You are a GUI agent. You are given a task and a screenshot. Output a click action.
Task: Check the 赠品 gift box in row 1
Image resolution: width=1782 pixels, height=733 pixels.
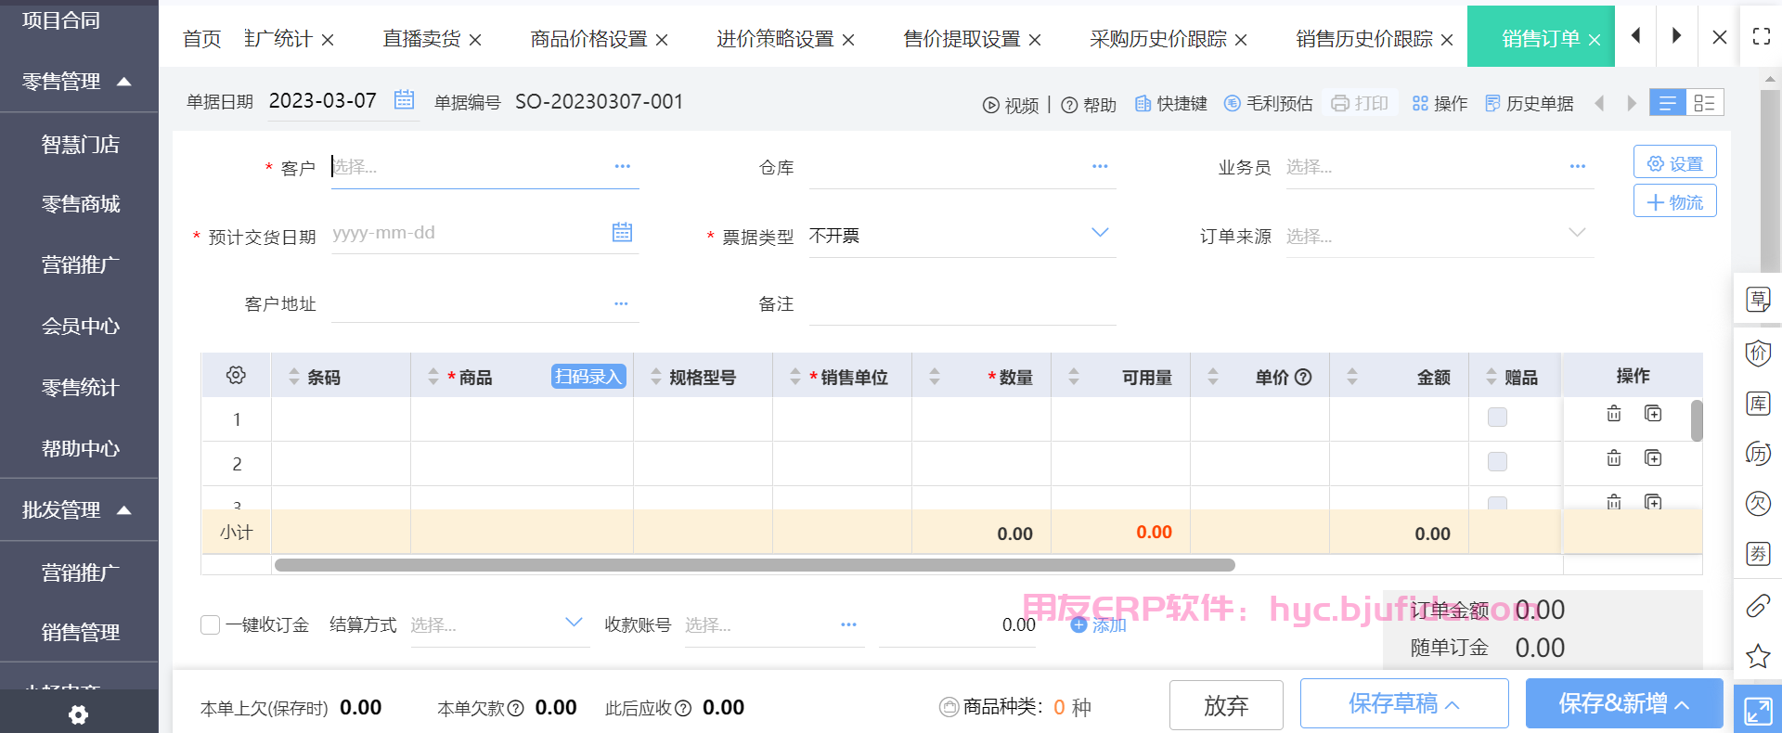point(1497,418)
